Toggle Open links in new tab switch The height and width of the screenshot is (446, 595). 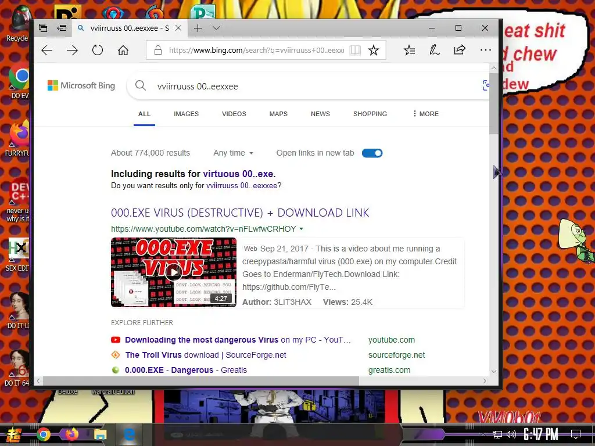point(372,153)
